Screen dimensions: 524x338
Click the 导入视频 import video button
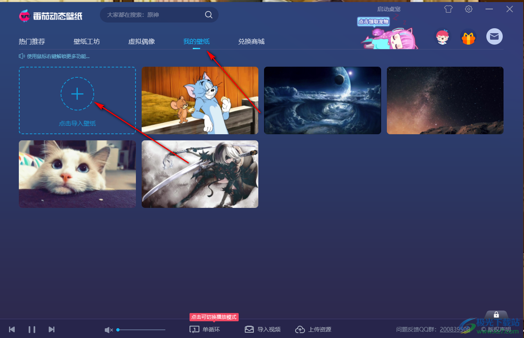tap(262, 329)
